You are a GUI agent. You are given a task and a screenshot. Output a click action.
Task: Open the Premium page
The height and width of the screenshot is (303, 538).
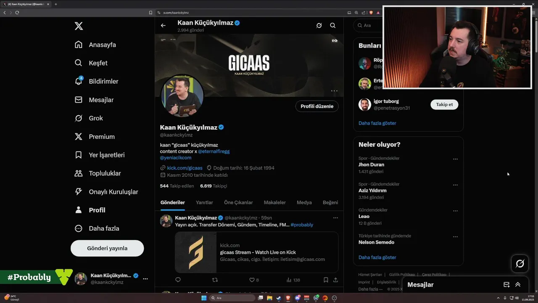[95, 137]
